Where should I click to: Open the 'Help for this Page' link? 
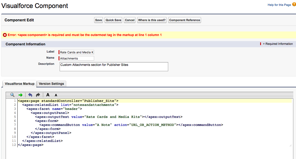(x=279, y=5)
